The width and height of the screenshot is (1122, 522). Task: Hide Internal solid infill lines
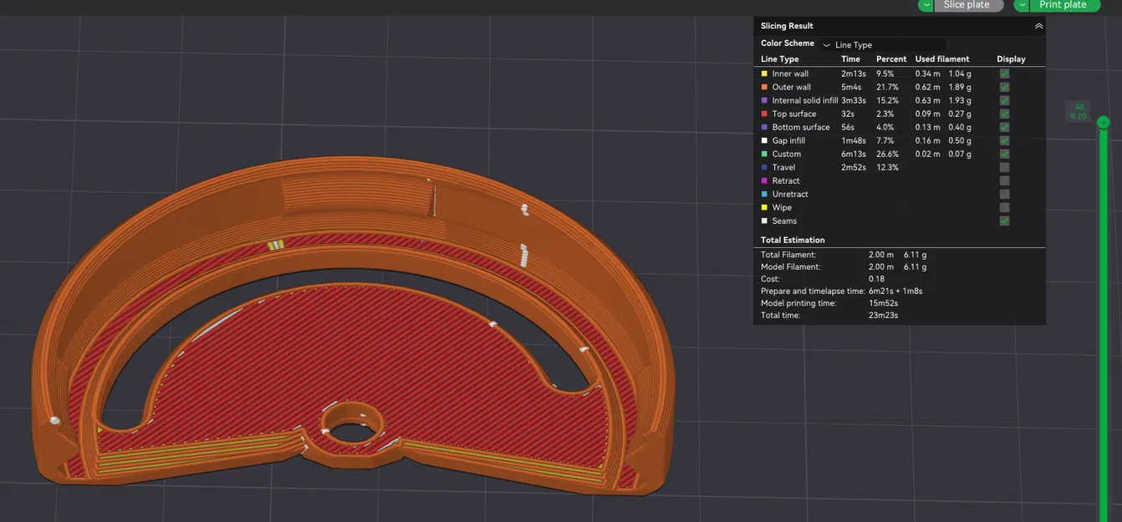tap(1004, 100)
